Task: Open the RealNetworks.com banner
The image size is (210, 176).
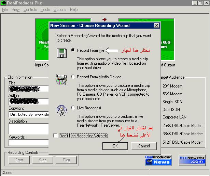Action: 192,160
